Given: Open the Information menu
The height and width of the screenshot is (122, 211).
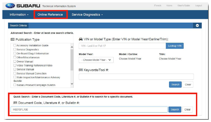Looking at the screenshot, I should tap(19, 15).
